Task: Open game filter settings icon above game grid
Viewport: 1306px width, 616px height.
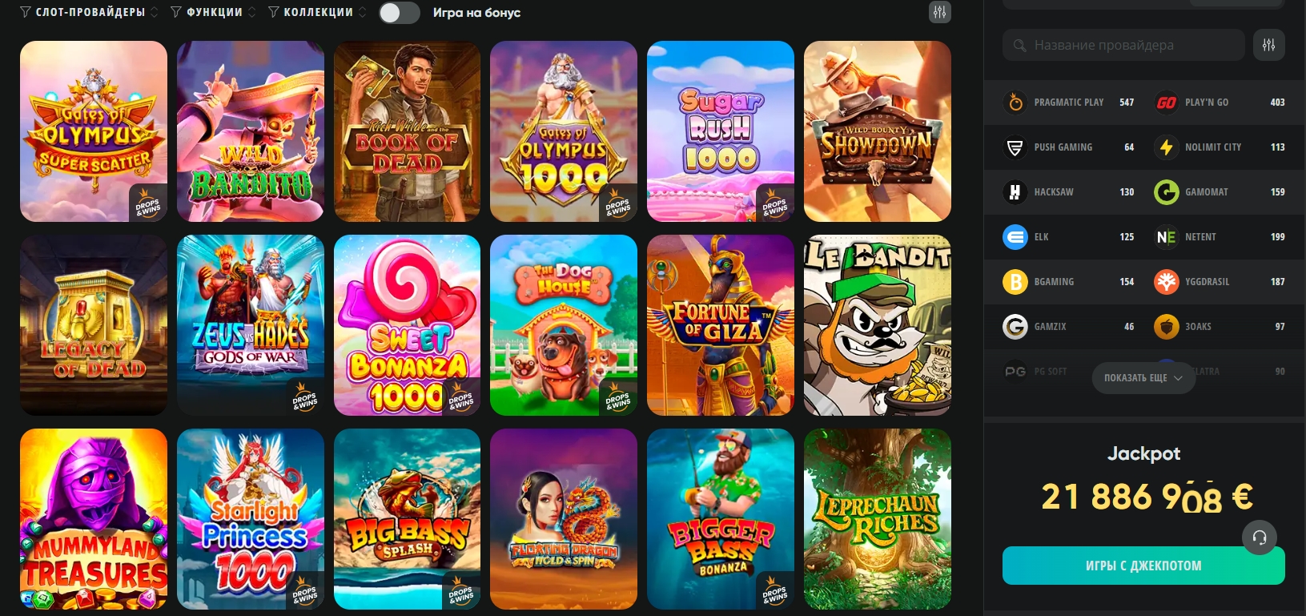Action: click(939, 12)
